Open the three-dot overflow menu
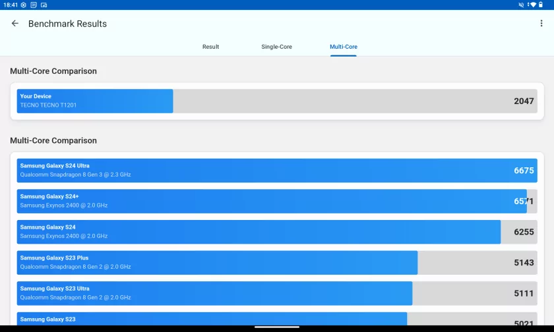This screenshot has width=554, height=332. (541, 24)
